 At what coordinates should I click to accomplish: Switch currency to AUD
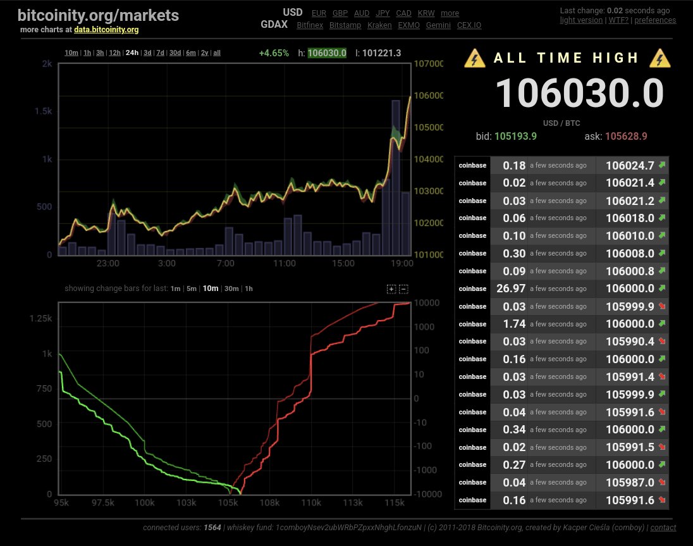tap(362, 13)
